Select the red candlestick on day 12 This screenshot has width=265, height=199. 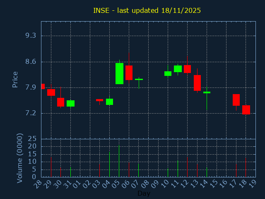[187, 69]
